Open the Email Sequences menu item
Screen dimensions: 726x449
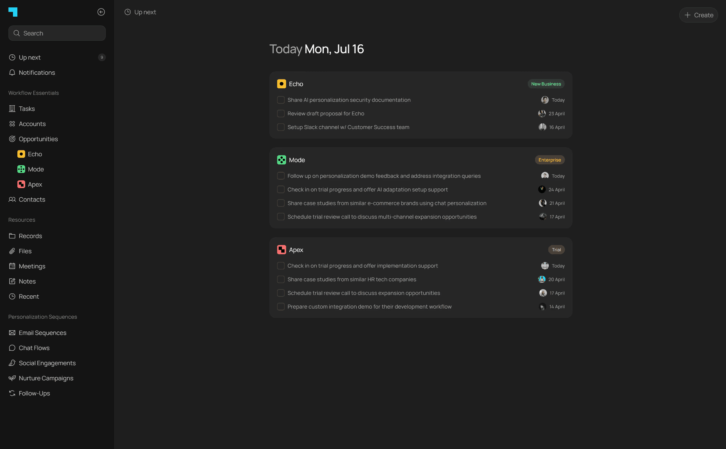43,333
